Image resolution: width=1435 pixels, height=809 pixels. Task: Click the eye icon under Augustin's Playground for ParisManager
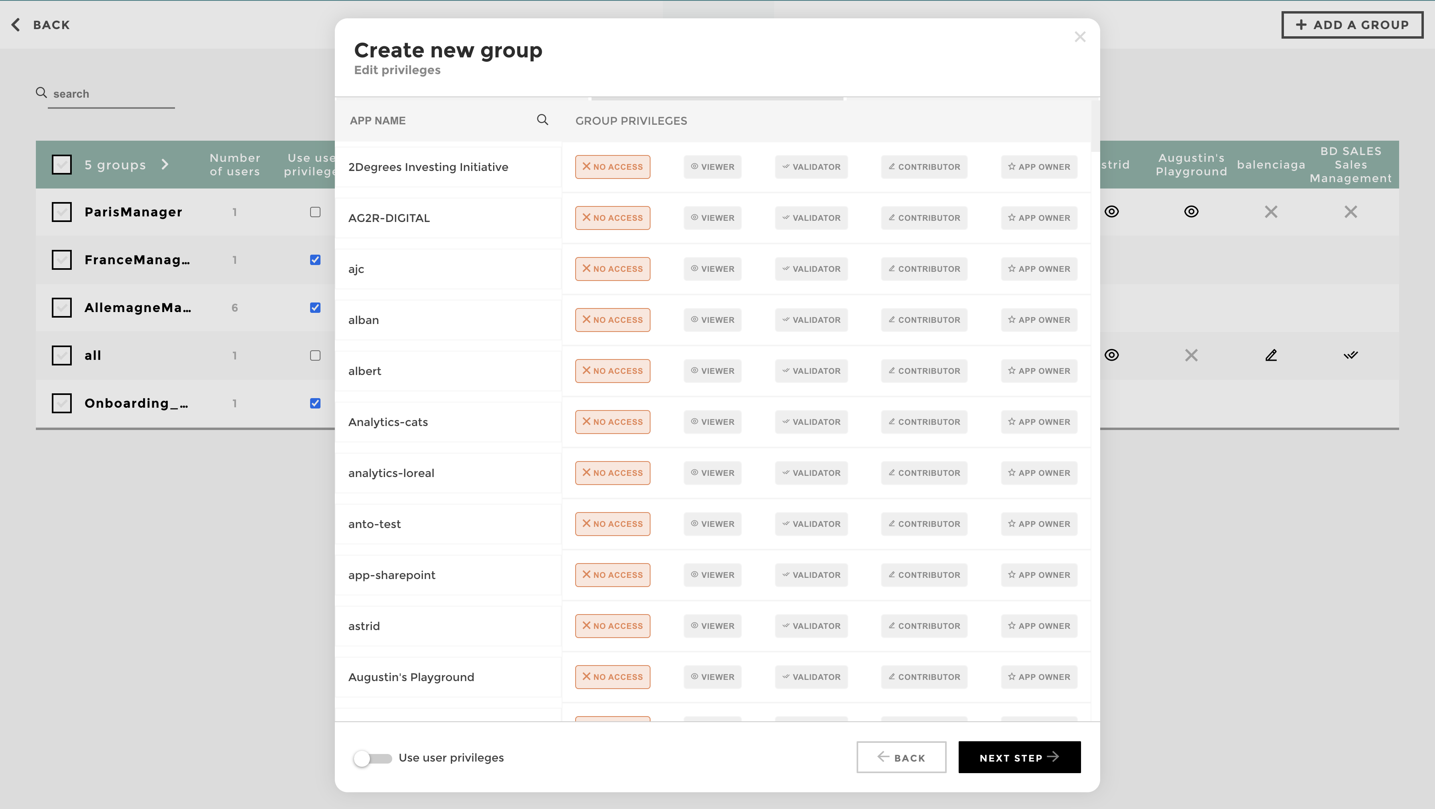point(1191,212)
